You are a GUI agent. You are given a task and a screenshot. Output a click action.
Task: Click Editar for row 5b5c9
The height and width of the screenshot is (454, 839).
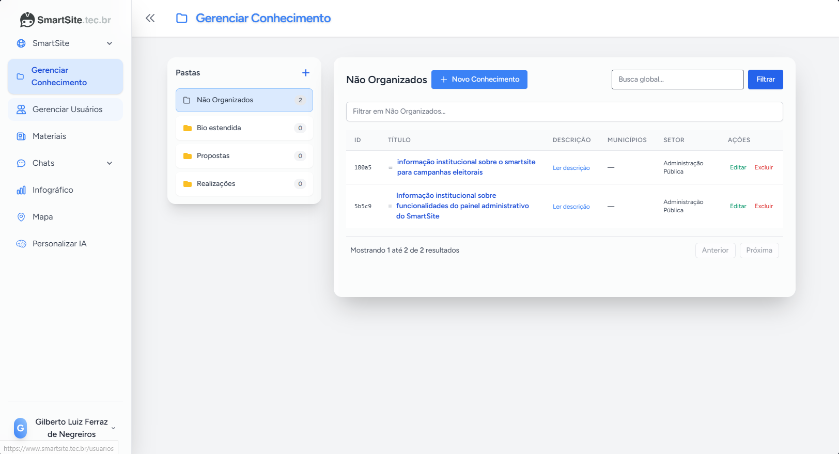point(738,206)
